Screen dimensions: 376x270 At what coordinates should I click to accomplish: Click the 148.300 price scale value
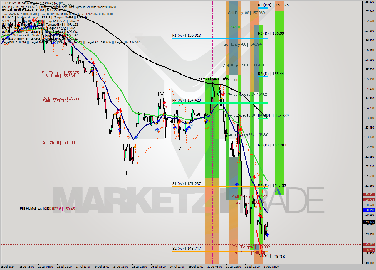(369, 263)
